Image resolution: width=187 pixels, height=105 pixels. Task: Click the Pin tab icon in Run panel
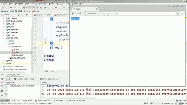tap(2, 96)
